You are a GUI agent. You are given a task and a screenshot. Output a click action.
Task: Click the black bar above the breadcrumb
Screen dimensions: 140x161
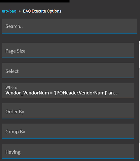[x=35, y=1]
